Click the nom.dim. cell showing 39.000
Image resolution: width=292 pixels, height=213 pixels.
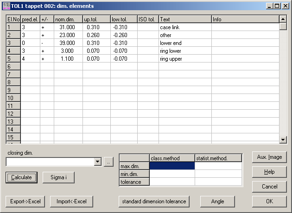coord(68,43)
